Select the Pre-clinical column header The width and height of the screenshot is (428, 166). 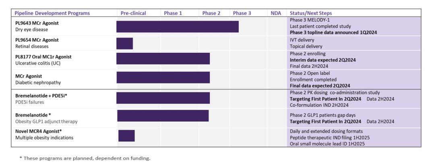click(133, 13)
